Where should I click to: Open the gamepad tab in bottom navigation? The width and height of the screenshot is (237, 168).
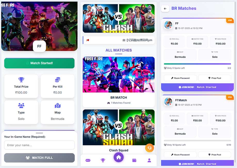pos(88,160)
